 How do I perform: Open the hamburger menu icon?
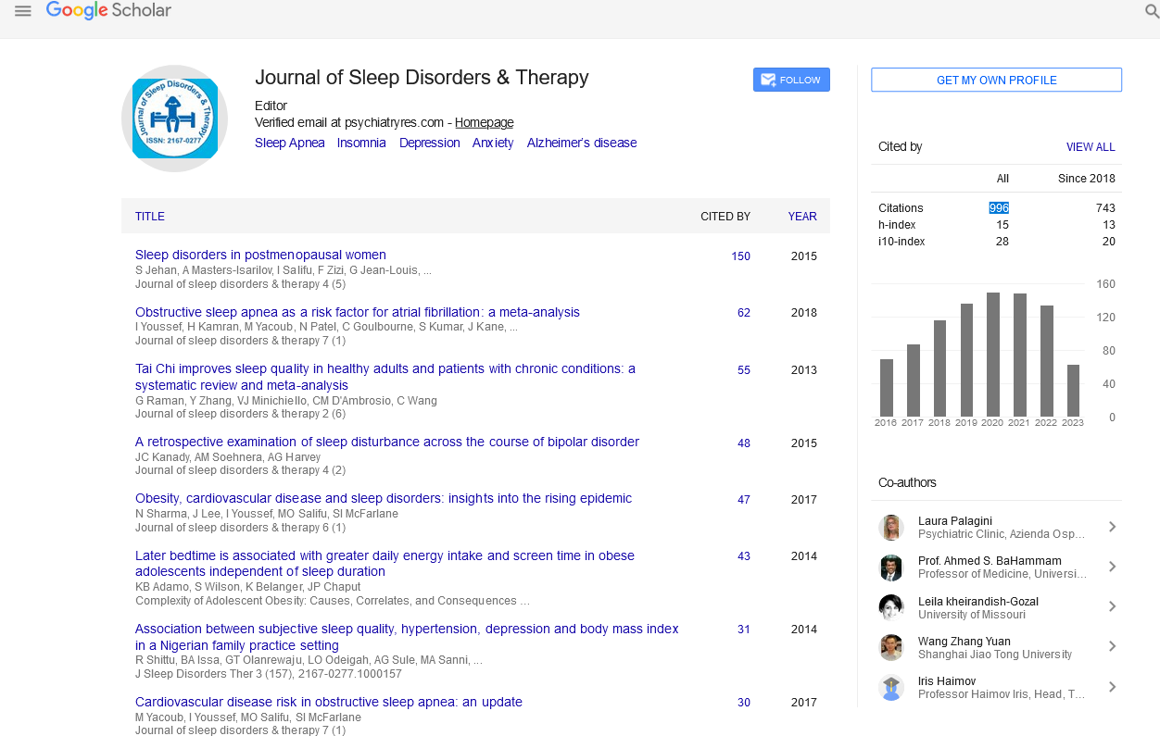tap(23, 11)
